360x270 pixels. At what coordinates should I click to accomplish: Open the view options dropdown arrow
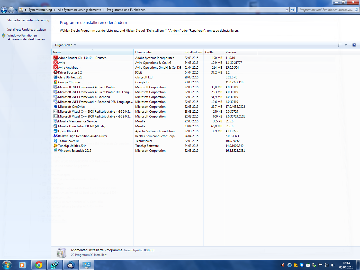point(346,45)
